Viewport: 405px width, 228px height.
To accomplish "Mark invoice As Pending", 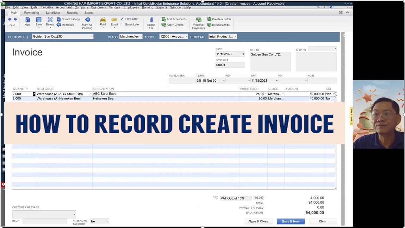I will [87, 24].
